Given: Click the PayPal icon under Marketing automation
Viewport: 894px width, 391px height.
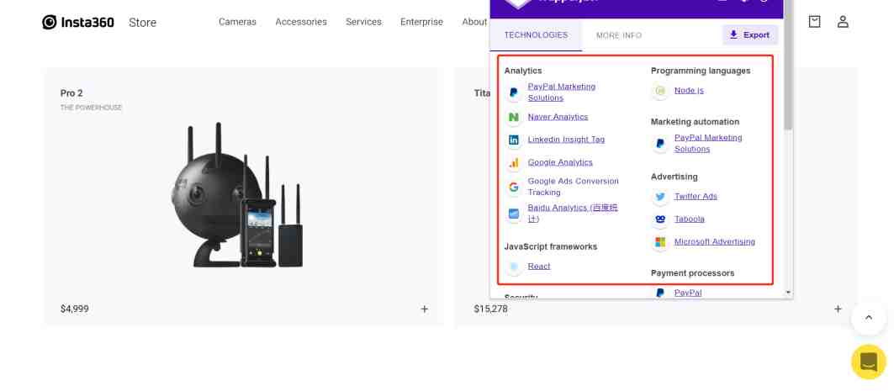Looking at the screenshot, I should click(660, 144).
